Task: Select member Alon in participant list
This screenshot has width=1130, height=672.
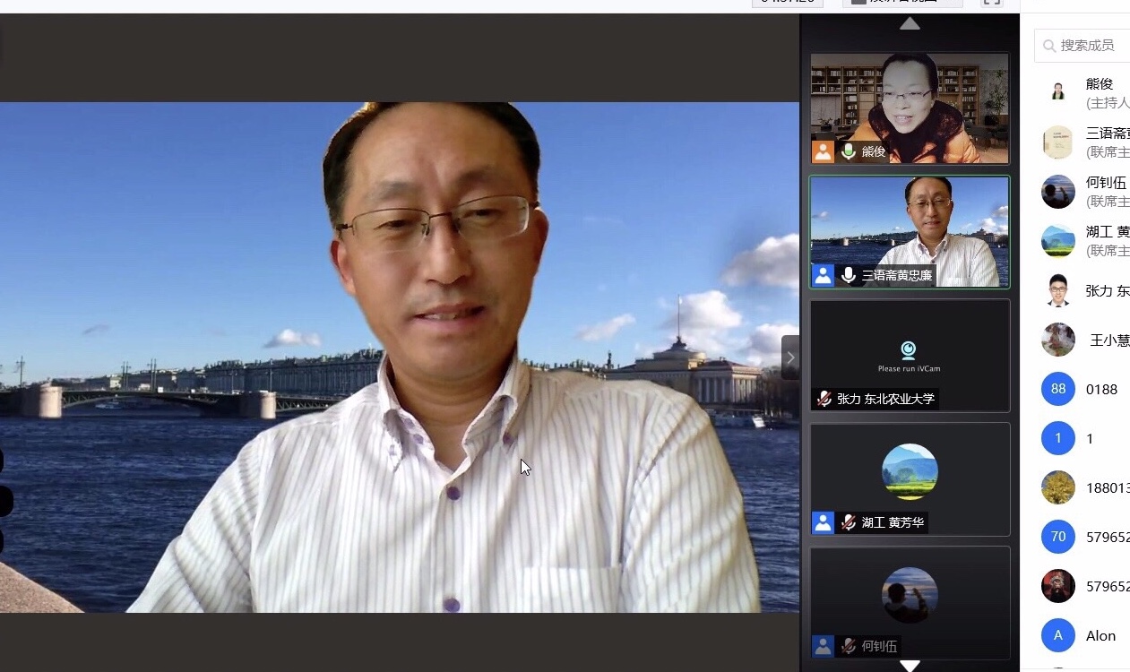Action: coord(1100,635)
